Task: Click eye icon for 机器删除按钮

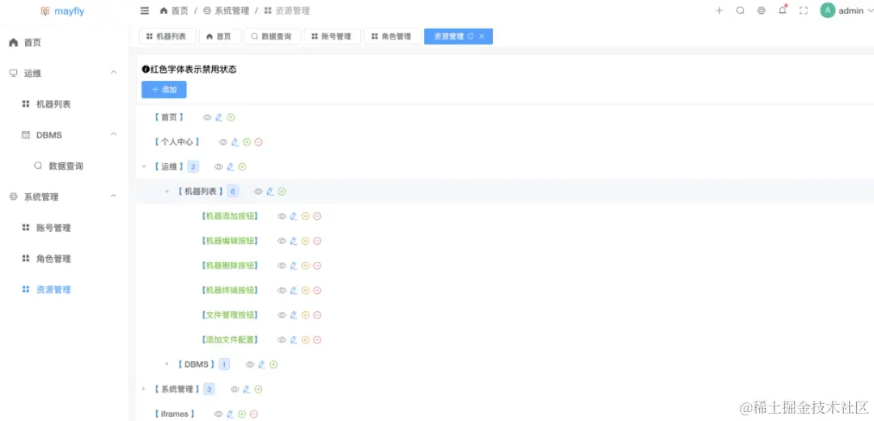Action: [x=282, y=266]
